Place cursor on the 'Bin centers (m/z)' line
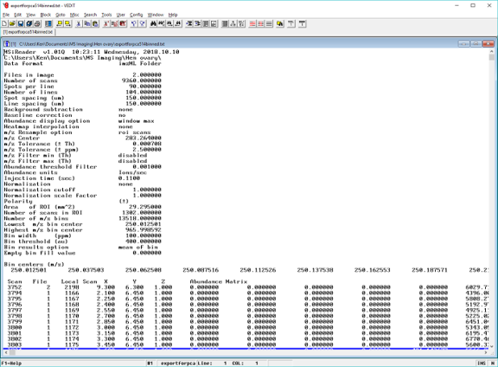Viewport: 498px width, 367px height. [35, 264]
